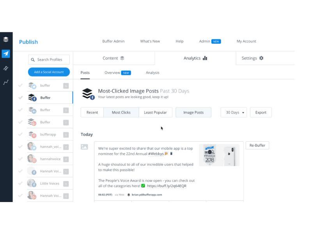This screenshot has width=312, height=234.
Task: Select the Hannah Voi Facebook profile avatar
Action: pos(32,171)
